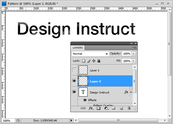
Task: Click layers list scroll up arrow
Action: [135, 67]
